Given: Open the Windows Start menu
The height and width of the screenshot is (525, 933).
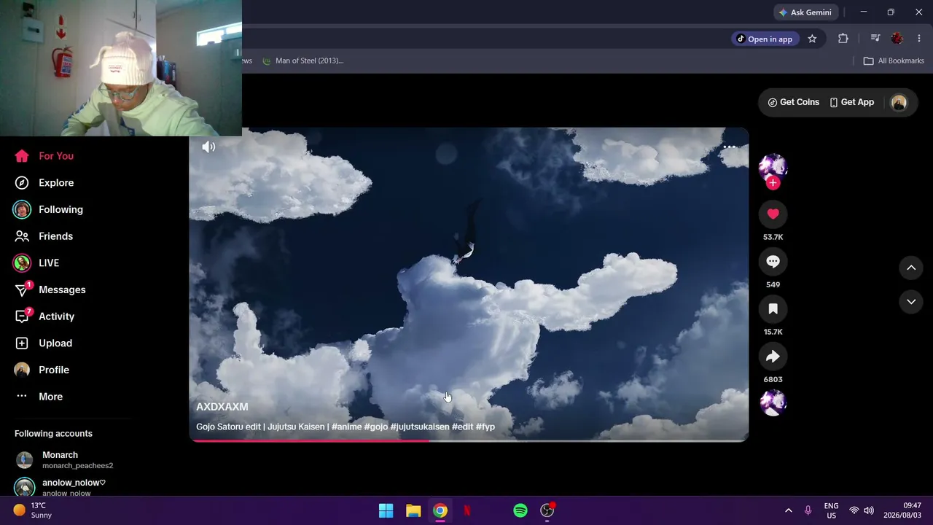Looking at the screenshot, I should 386,510.
